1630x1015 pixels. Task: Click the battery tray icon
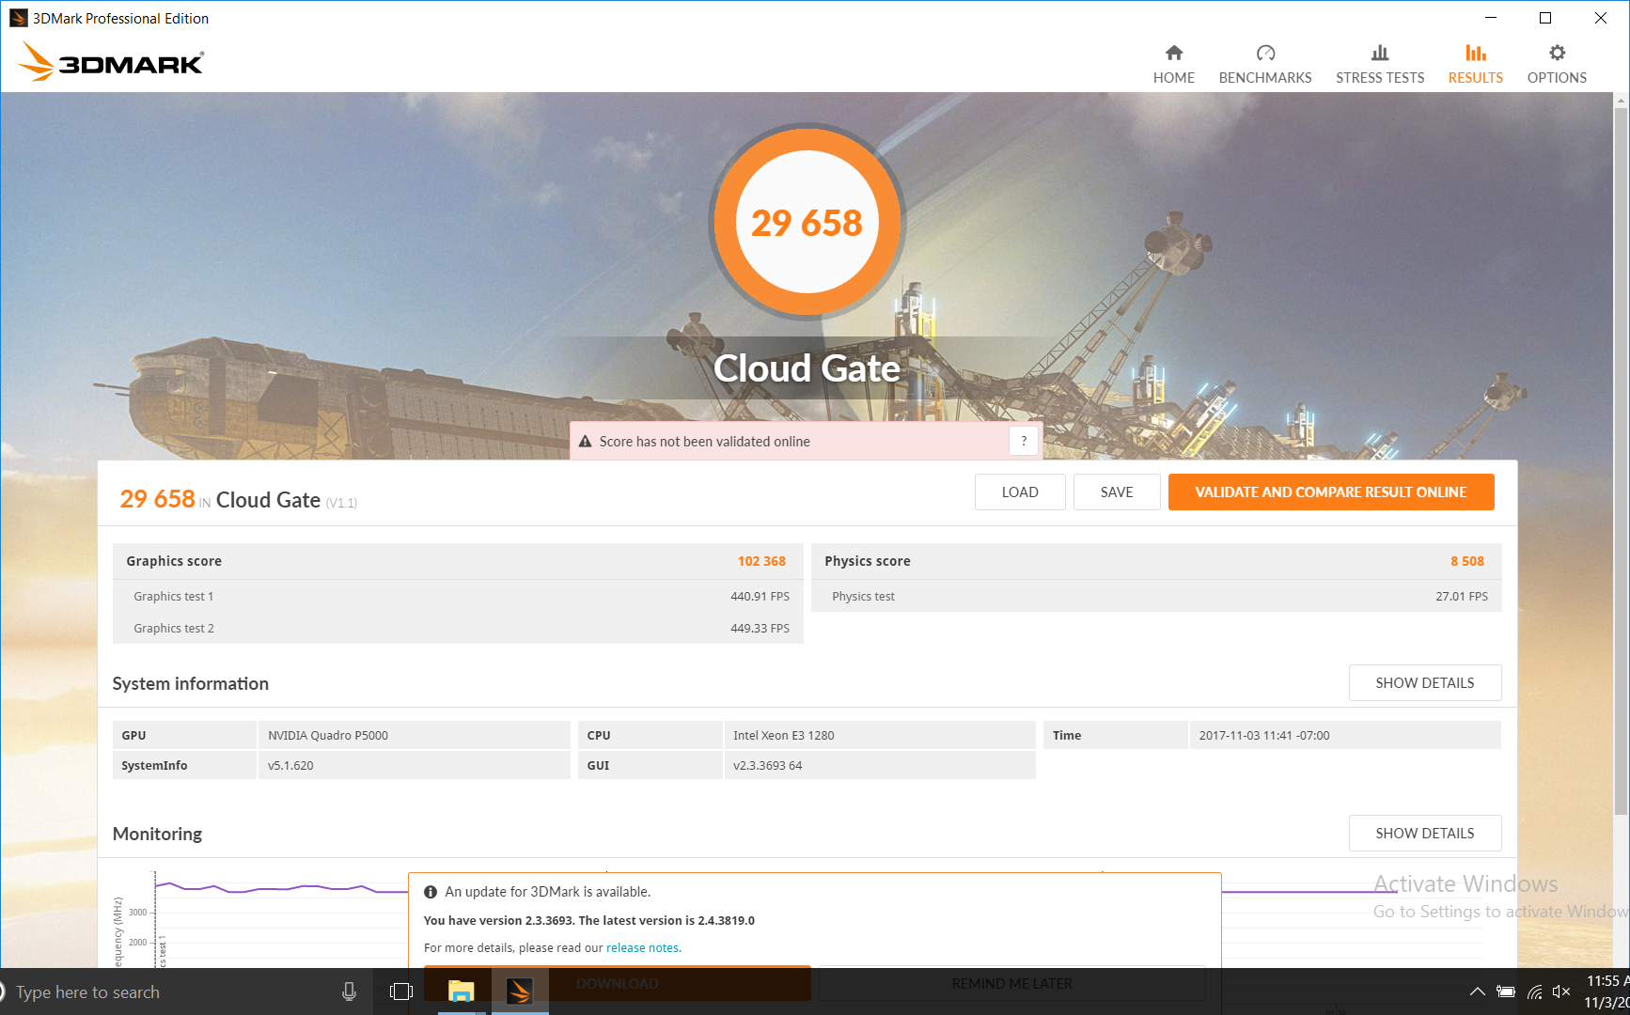click(1505, 992)
